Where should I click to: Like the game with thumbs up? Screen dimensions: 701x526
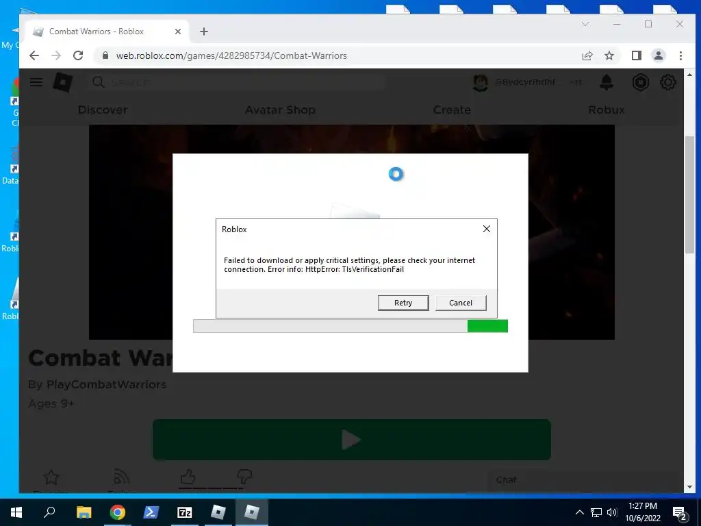tap(188, 477)
